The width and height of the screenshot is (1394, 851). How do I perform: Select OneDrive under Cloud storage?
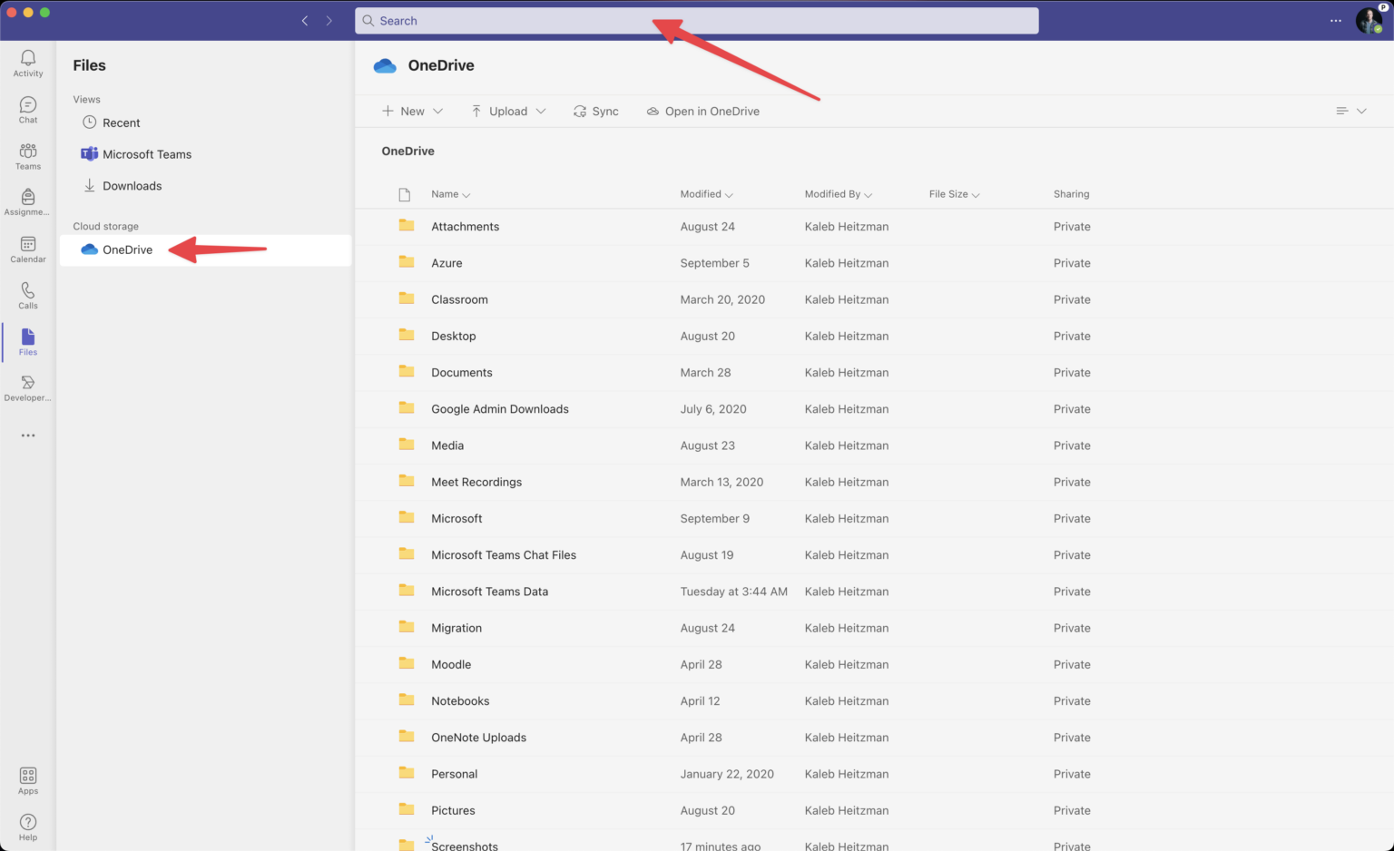[x=126, y=249]
